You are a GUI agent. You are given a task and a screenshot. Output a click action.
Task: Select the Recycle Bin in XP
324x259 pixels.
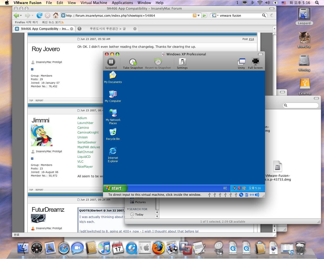pos(113,134)
